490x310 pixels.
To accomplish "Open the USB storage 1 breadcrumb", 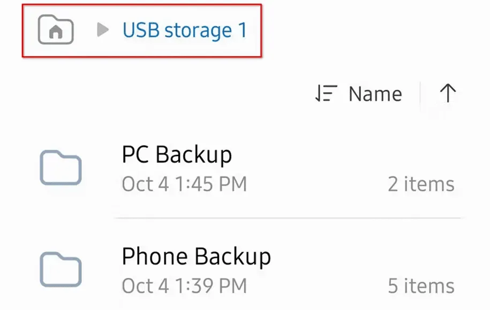I will click(x=185, y=30).
